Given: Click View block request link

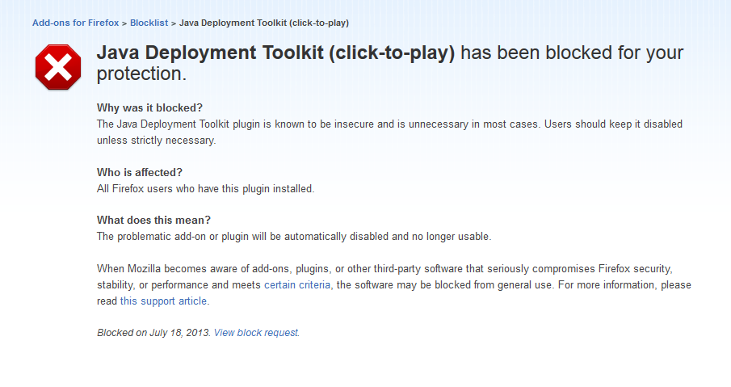Looking at the screenshot, I should (256, 333).
